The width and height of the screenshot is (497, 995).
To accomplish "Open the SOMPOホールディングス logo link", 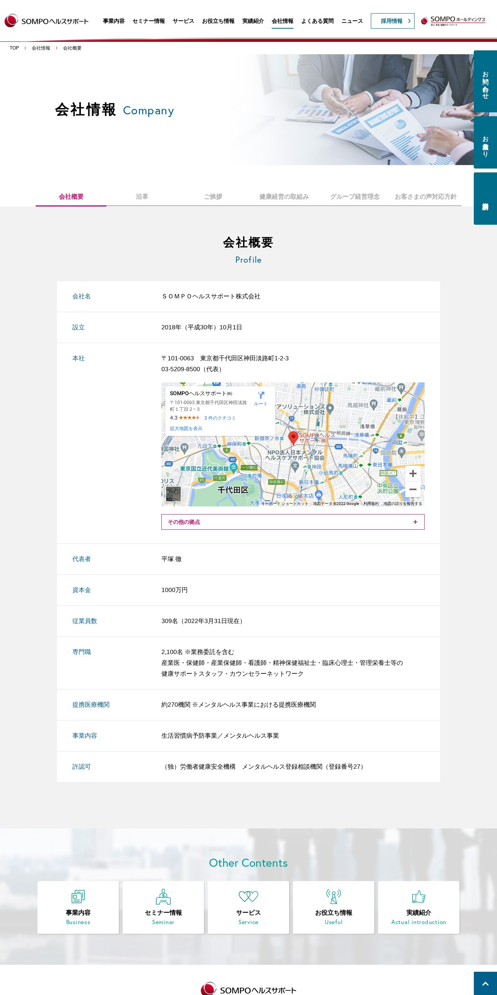I will 453,21.
